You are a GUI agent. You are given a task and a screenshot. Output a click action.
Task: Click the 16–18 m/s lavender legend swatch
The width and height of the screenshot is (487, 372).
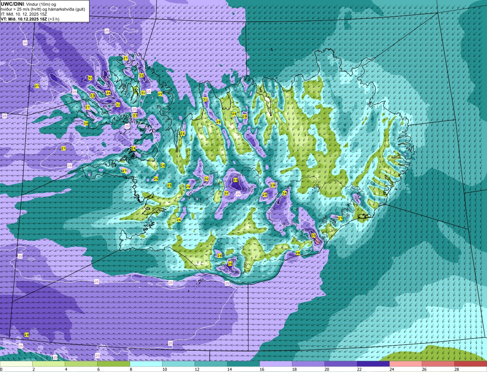(276, 364)
